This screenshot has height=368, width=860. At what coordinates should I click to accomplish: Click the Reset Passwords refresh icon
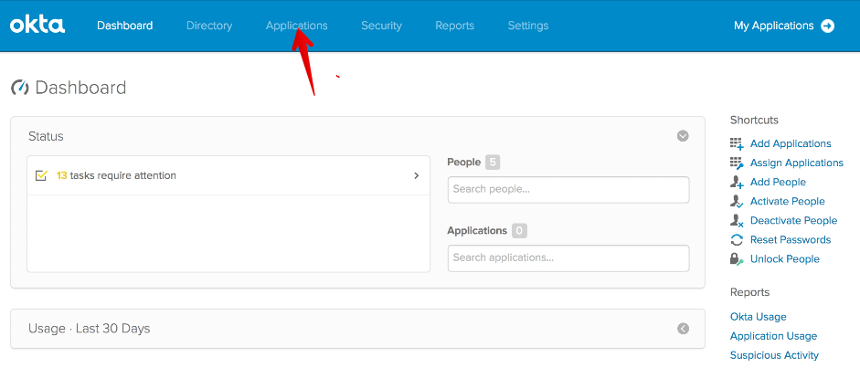click(737, 240)
